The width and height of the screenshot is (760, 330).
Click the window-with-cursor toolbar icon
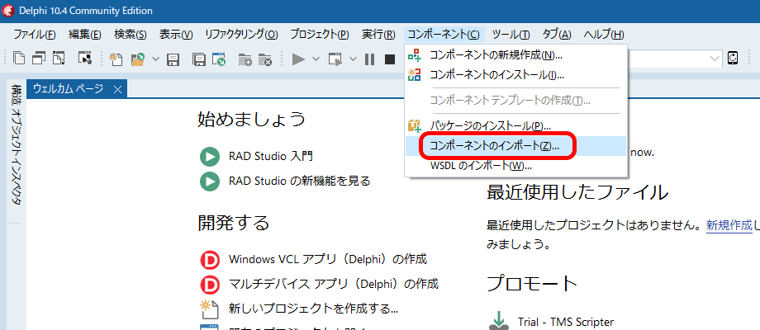[x=85, y=59]
